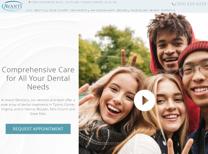Click the map pin icon beside the address

coord(30,2)
